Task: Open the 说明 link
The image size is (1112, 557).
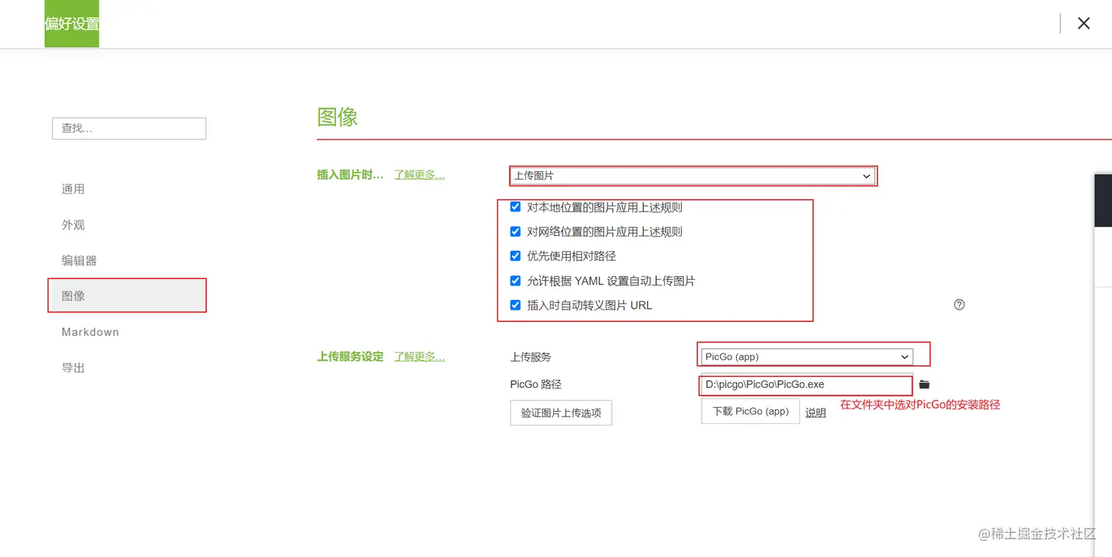Action: [816, 413]
